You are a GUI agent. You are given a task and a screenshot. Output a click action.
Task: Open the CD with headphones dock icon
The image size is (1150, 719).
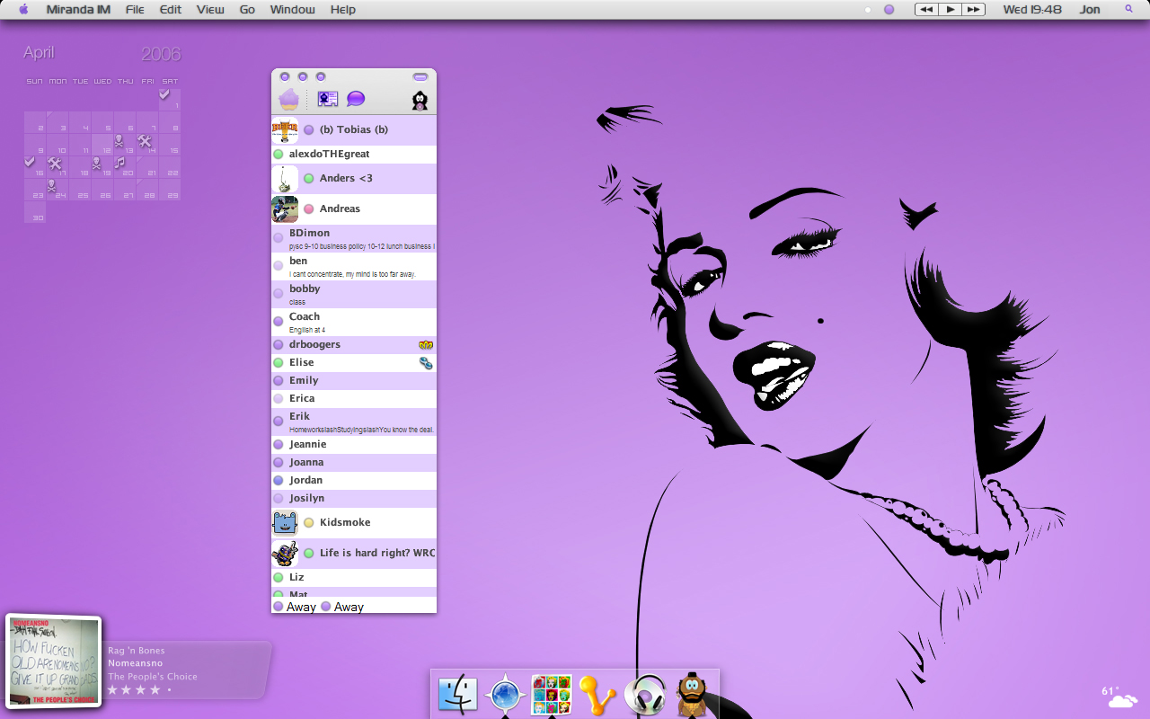645,695
